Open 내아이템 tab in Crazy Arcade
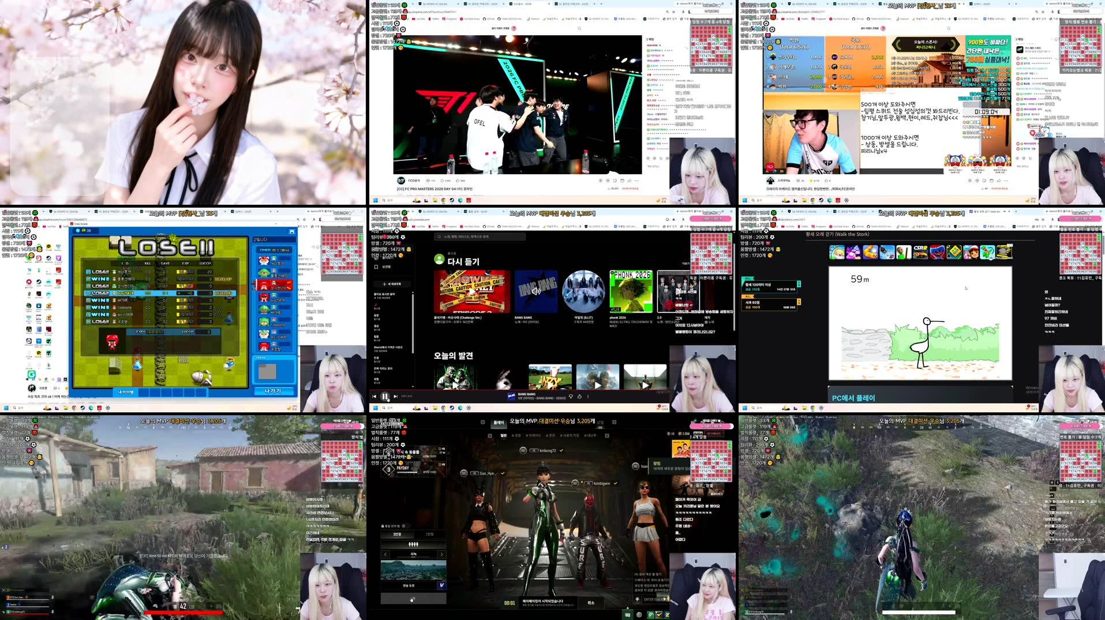 coord(126,392)
